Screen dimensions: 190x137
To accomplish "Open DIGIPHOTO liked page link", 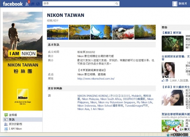I will (x=134, y=99).
